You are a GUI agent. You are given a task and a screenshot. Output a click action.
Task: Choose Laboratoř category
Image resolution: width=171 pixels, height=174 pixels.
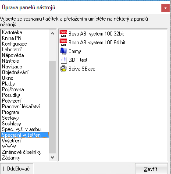(12, 50)
